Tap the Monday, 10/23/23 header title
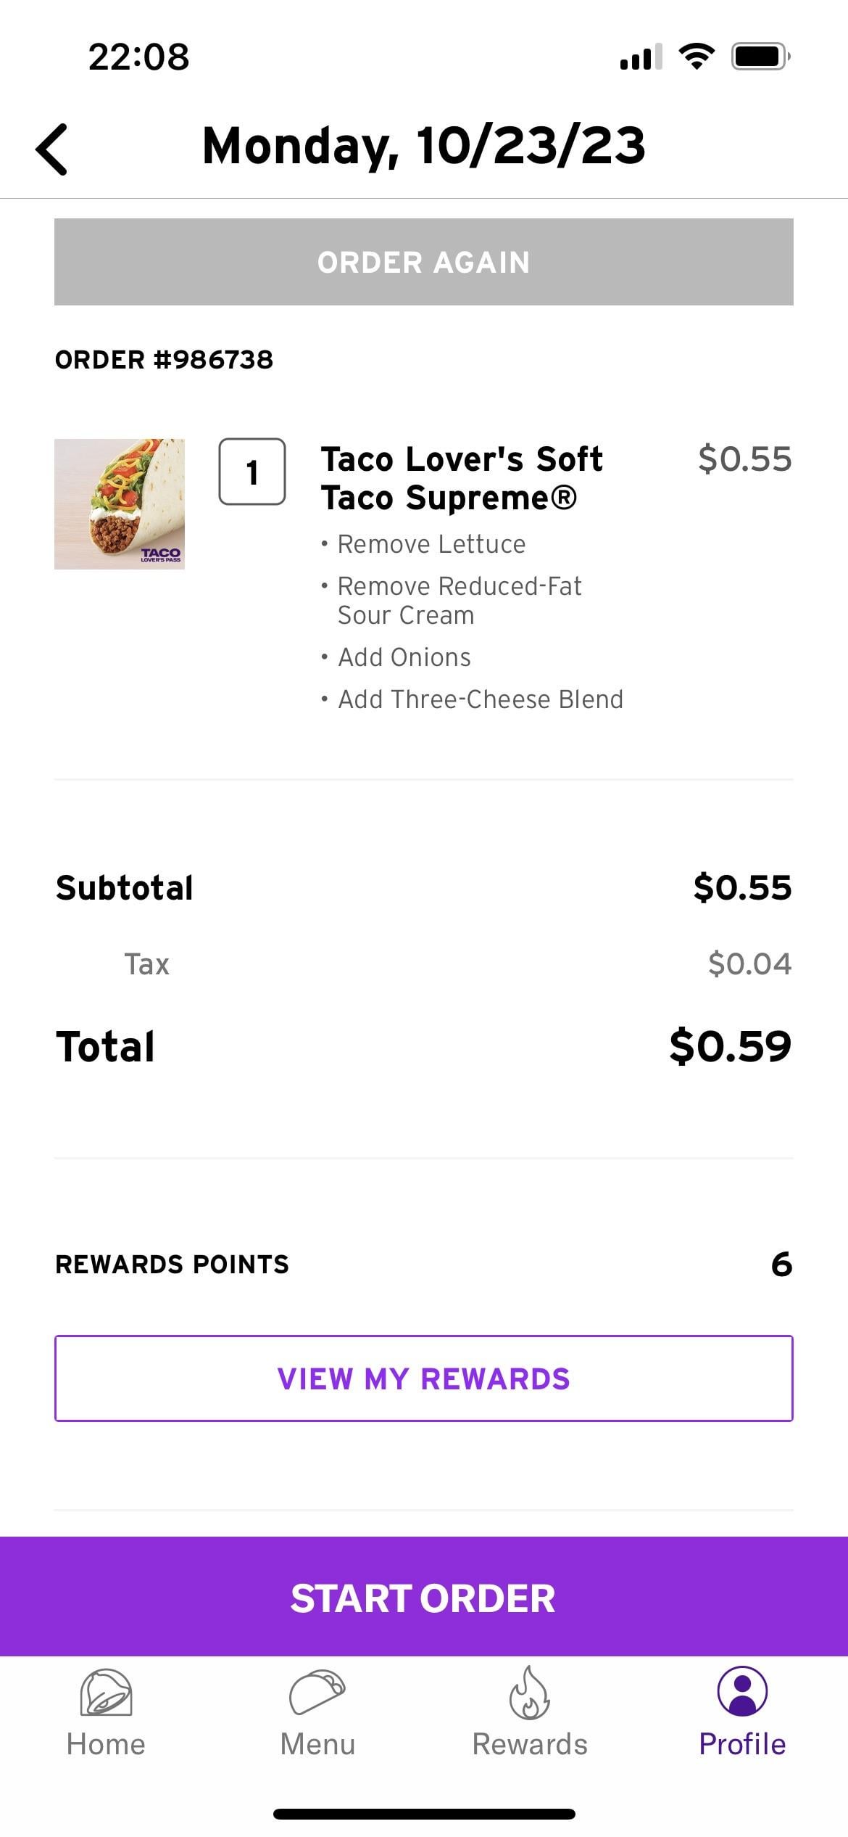The height and width of the screenshot is (1837, 848). [424, 146]
